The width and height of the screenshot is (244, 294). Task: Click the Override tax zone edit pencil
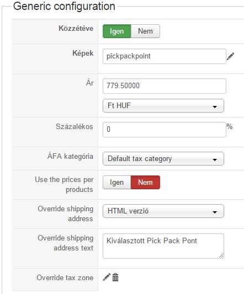pos(107,277)
